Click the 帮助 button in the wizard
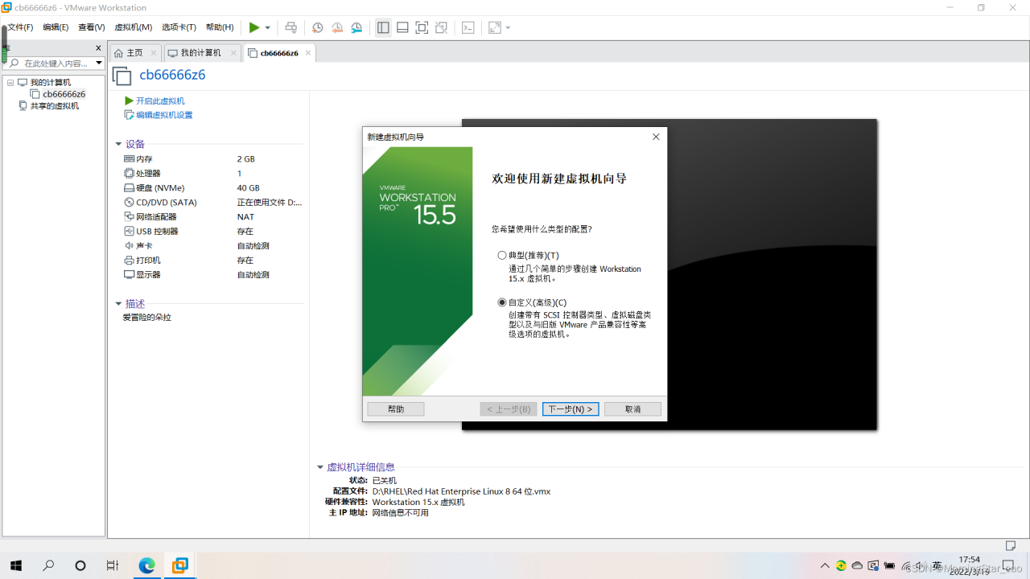The width and height of the screenshot is (1030, 579). click(x=396, y=409)
